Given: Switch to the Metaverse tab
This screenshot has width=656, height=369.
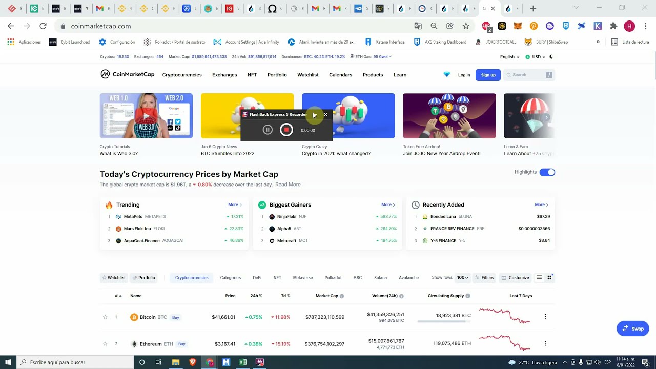Looking at the screenshot, I should click(303, 278).
